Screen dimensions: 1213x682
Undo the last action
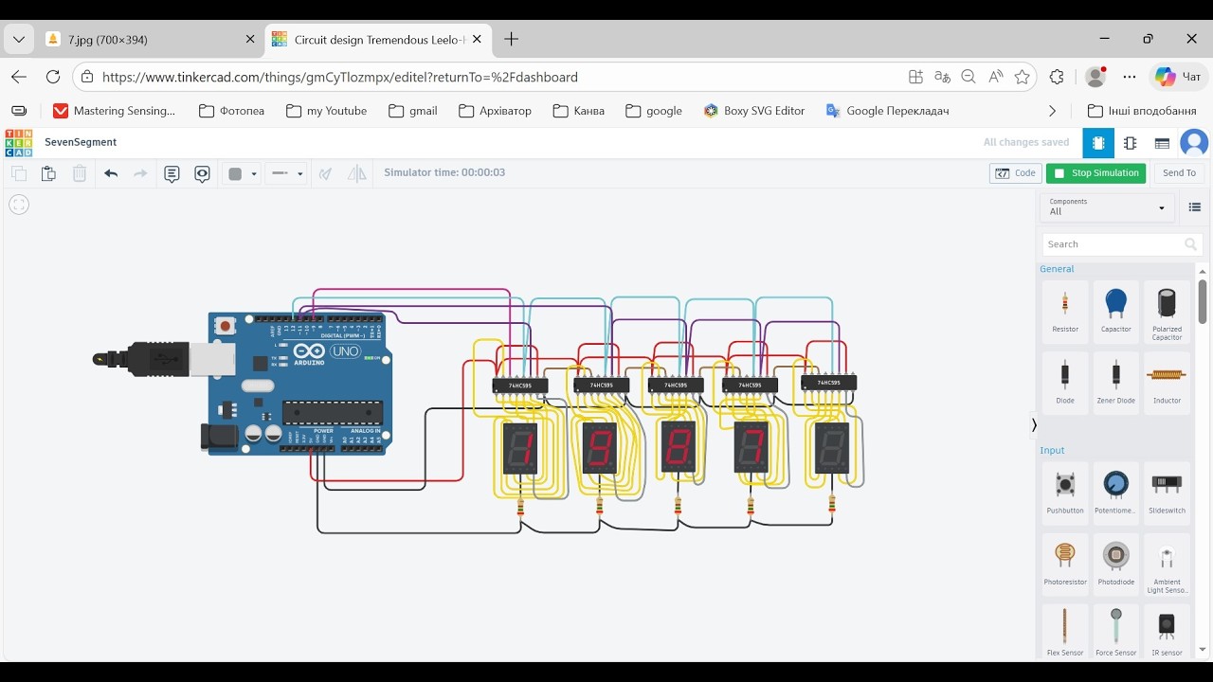point(111,173)
